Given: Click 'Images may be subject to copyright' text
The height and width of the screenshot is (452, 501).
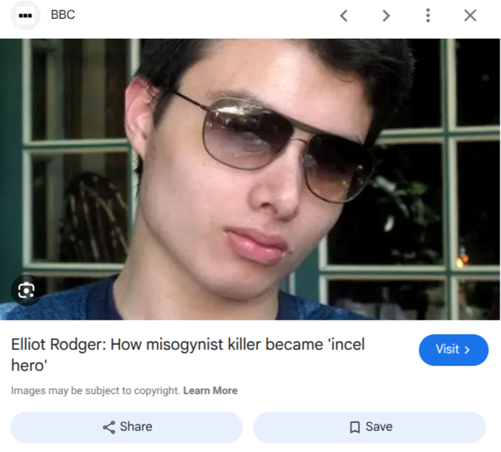Looking at the screenshot, I should (96, 391).
